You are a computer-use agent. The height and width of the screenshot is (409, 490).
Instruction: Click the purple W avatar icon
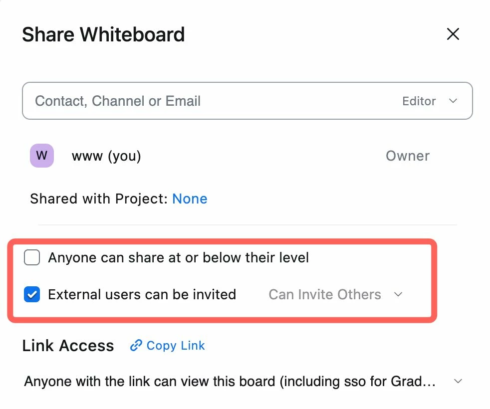[x=42, y=156]
